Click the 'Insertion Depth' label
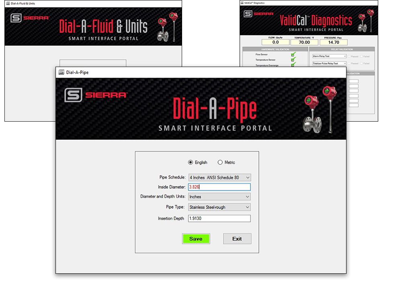The width and height of the screenshot is (402, 281). (171, 218)
